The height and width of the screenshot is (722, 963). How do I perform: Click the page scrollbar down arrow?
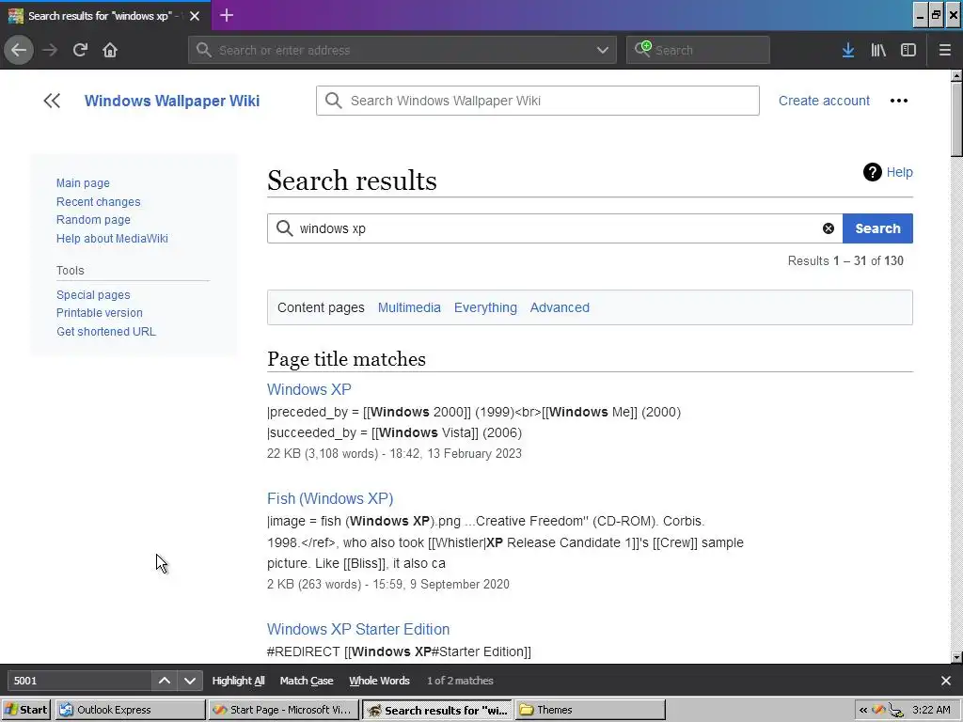[956, 657]
